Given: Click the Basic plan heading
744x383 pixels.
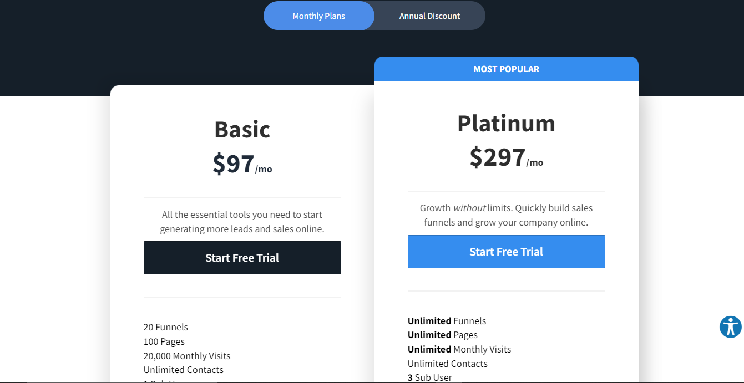Looking at the screenshot, I should tap(242, 130).
